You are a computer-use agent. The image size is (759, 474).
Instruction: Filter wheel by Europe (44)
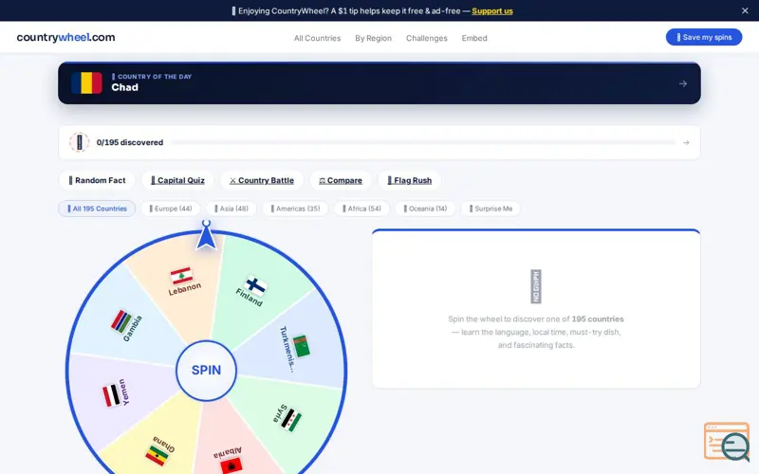click(171, 209)
